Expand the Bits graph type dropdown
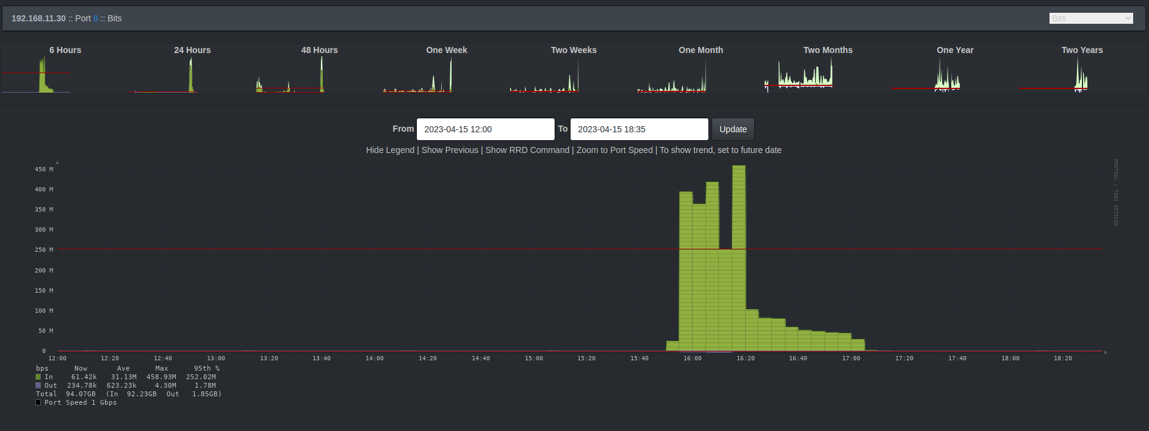The height and width of the screenshot is (431, 1149). [x=1091, y=18]
